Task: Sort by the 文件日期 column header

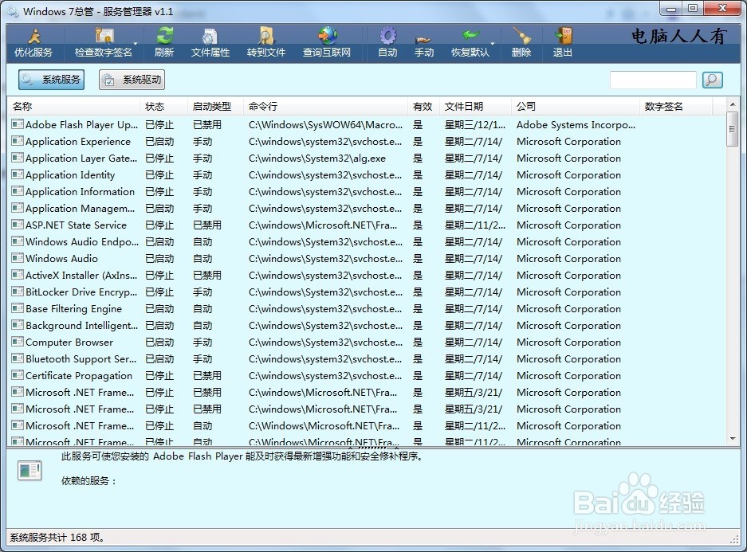Action: pyautogui.click(x=475, y=107)
